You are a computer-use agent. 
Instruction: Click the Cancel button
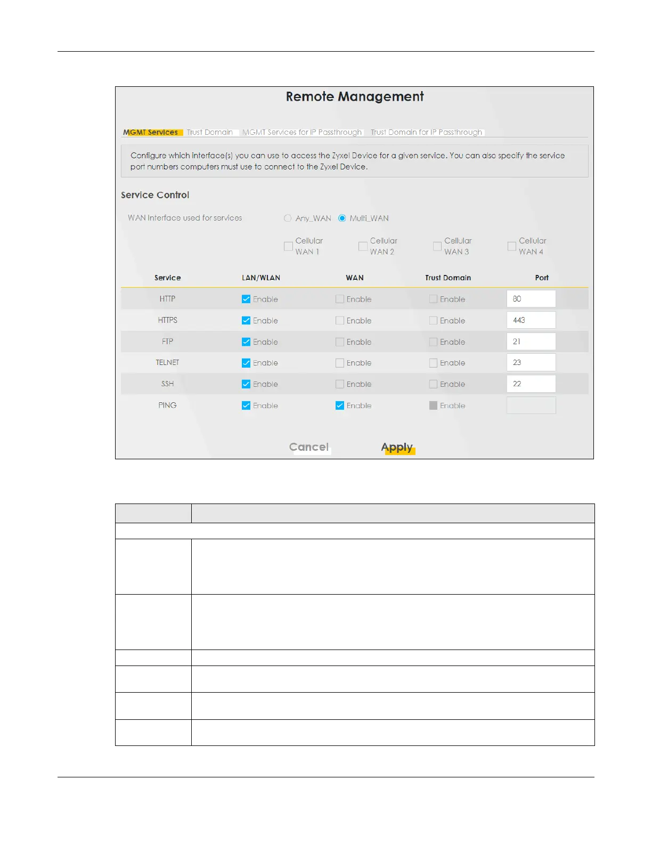309,447
